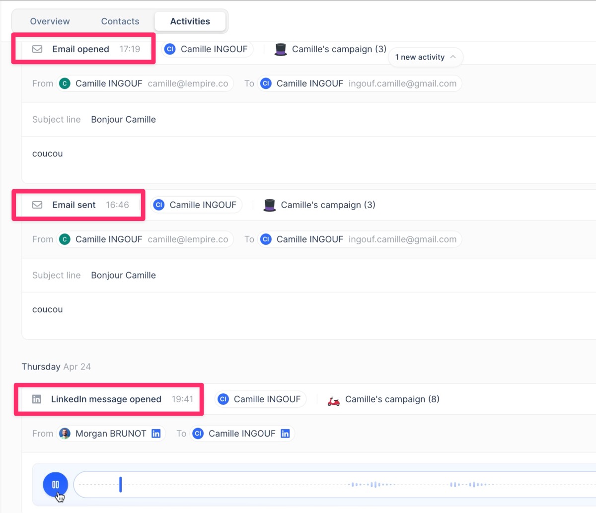Click the top hat campaign icon for Camille's campaign (3)
The image size is (596, 513).
(x=281, y=49)
